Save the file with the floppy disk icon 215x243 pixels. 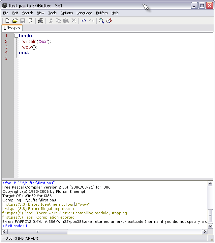pyautogui.click(x=23, y=21)
